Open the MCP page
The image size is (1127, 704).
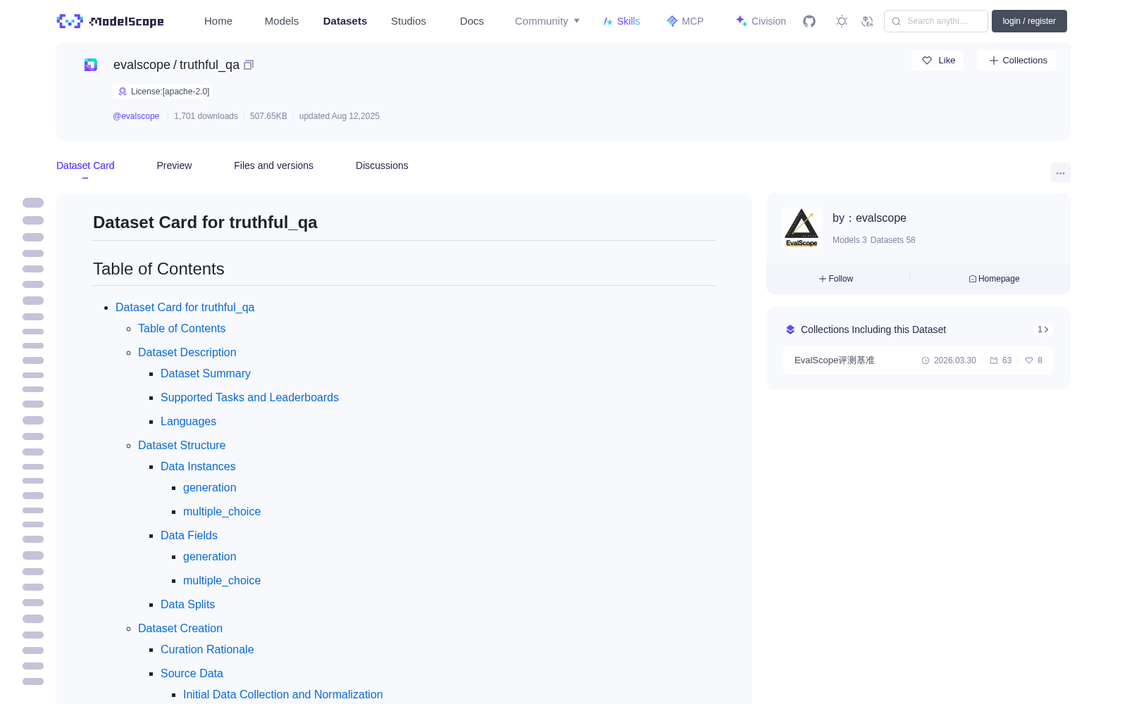click(x=685, y=21)
